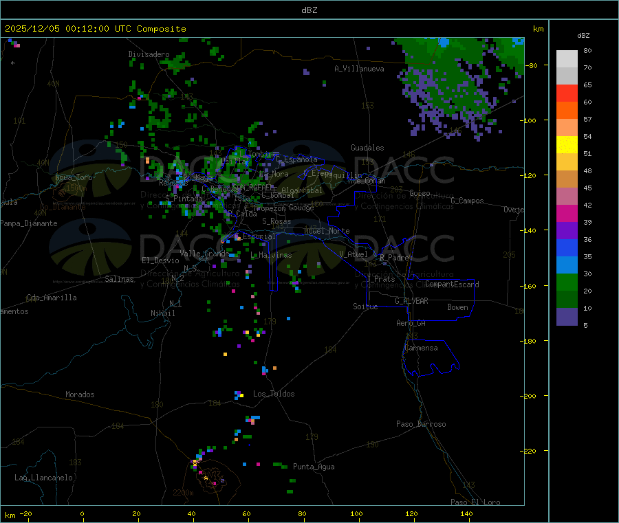
Task: Click the CompantEscard label
Action: [x=453, y=285]
